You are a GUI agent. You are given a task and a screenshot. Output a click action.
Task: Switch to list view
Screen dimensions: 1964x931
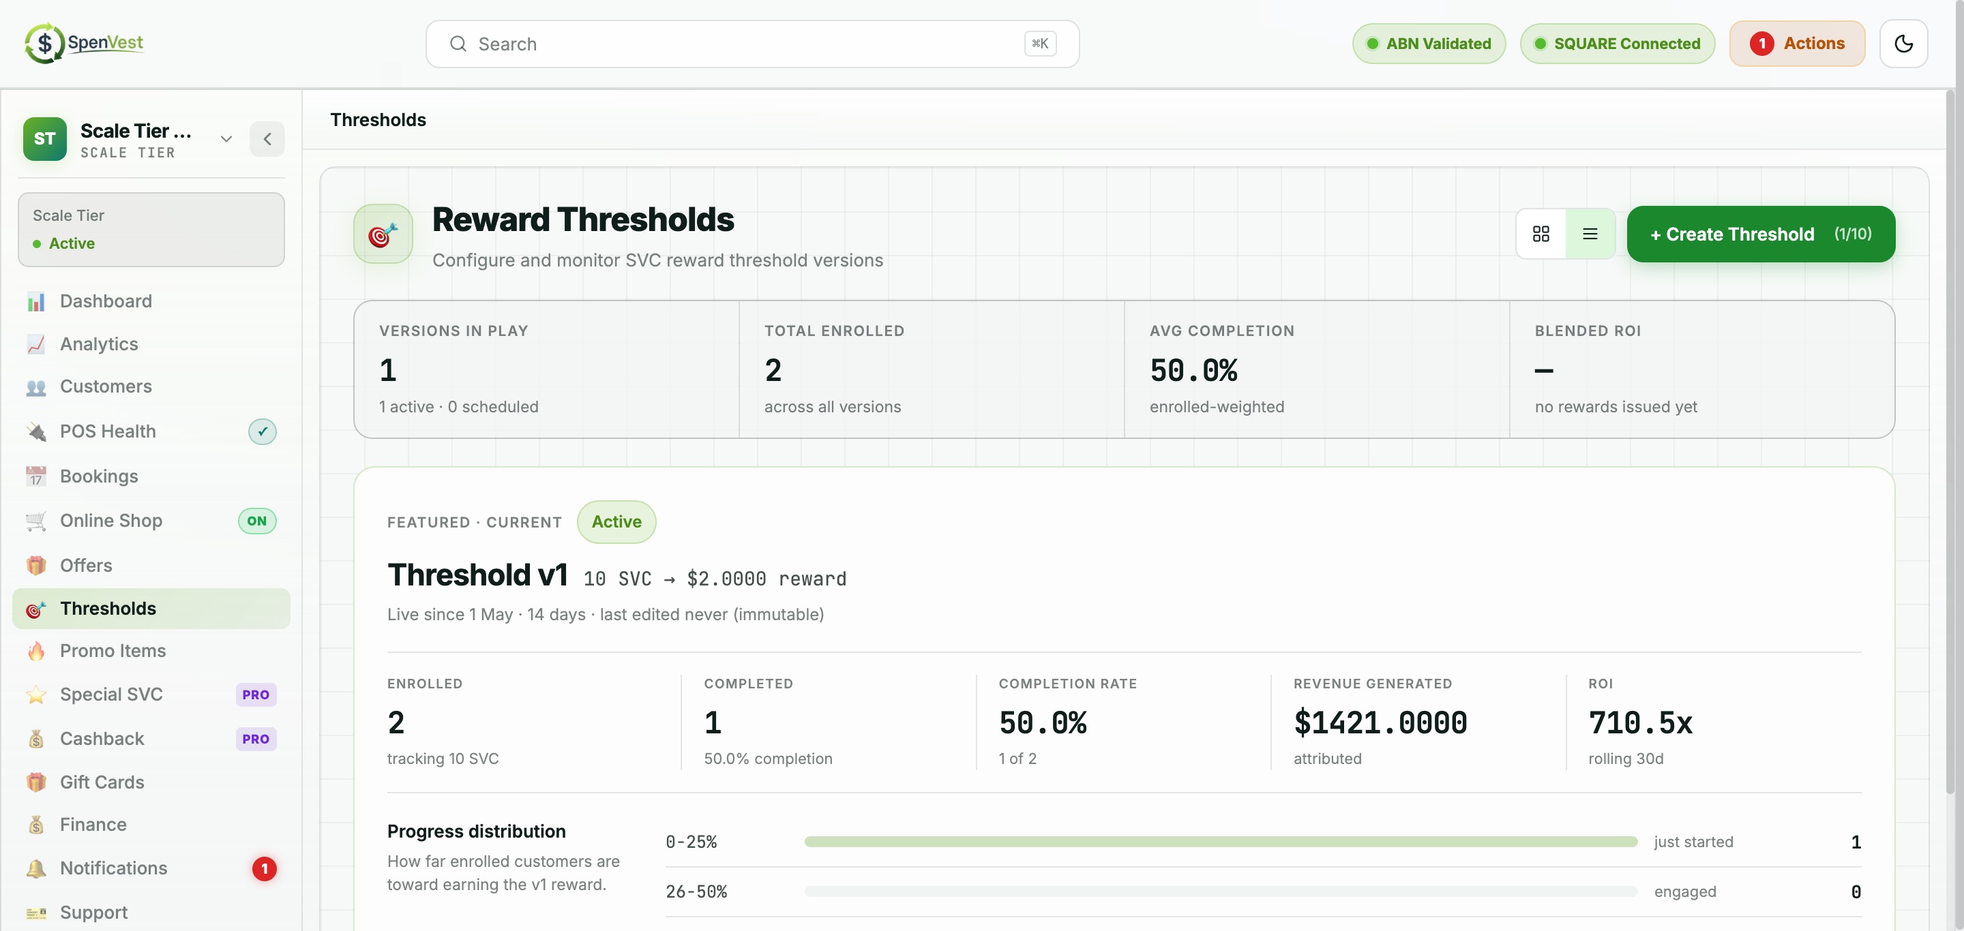coord(1590,234)
